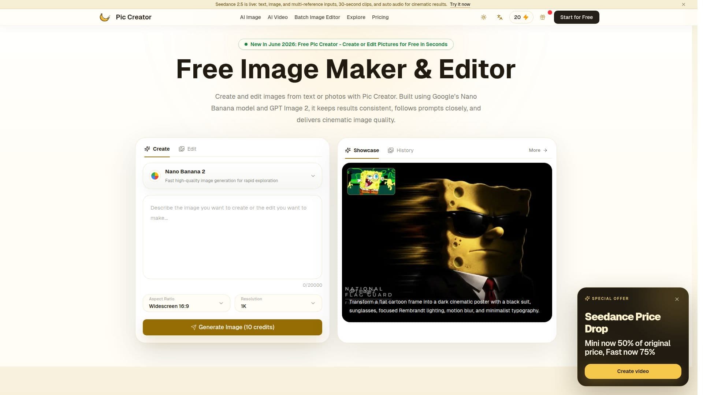
Task: Click the paper plane icon on Generate button
Action: 193,327
